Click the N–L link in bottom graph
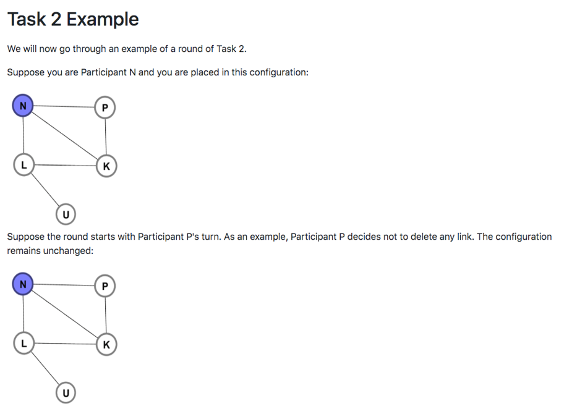Screen dimensions: 564x414 click(23, 313)
